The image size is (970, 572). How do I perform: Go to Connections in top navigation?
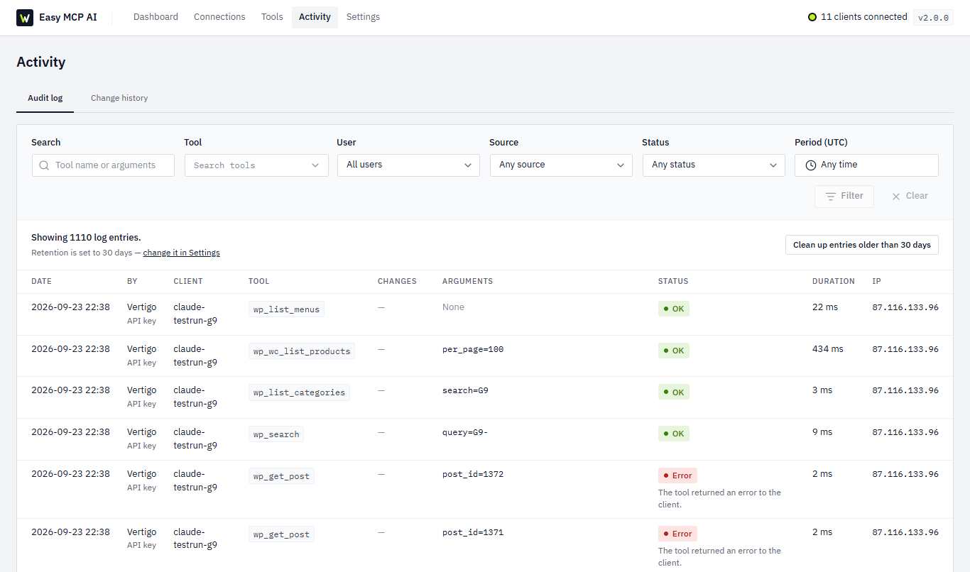(x=219, y=17)
